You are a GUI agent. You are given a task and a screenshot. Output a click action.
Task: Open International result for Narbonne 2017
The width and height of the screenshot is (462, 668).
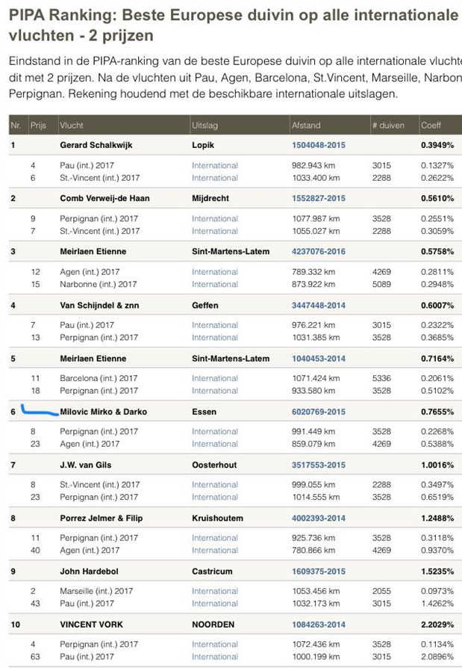point(215,285)
